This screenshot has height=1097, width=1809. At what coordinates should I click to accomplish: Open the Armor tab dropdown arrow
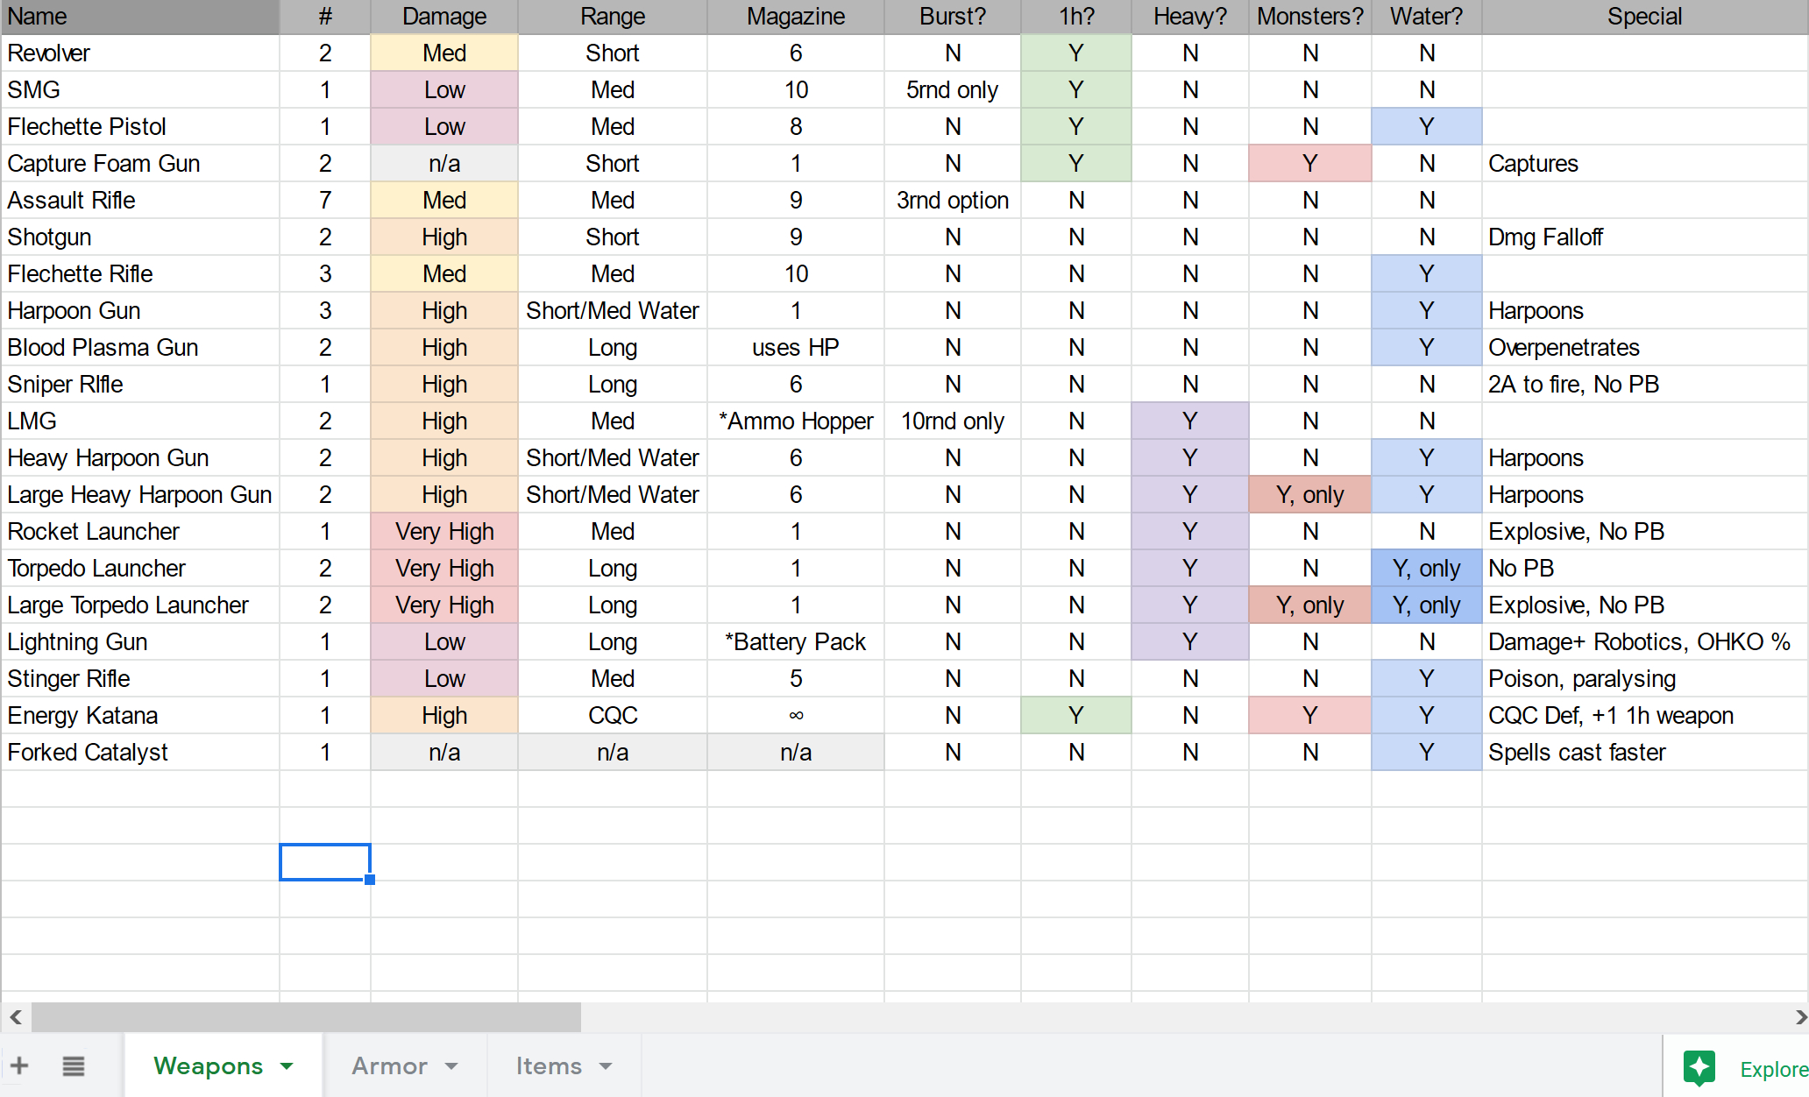(451, 1066)
